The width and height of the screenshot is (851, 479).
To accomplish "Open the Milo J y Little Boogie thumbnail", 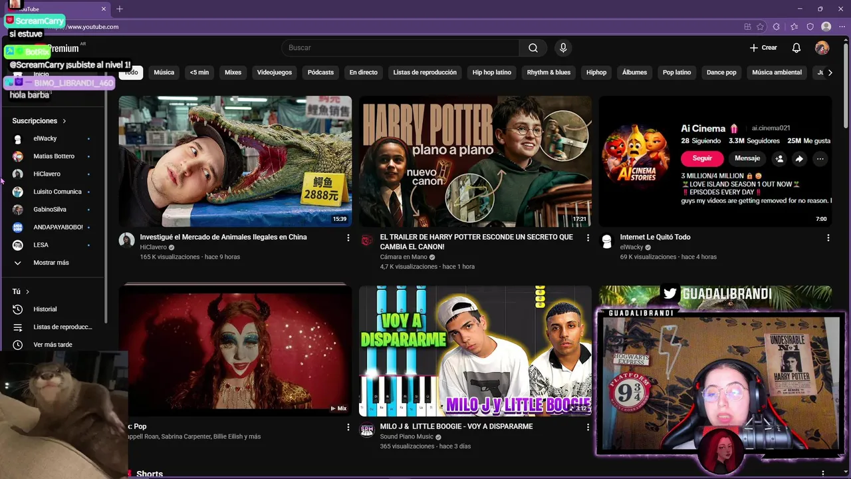I will coord(475,351).
